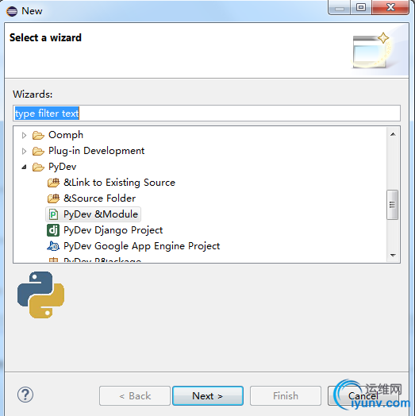Collapse the PyDev category arrow
The height and width of the screenshot is (416, 415).
(x=24, y=167)
